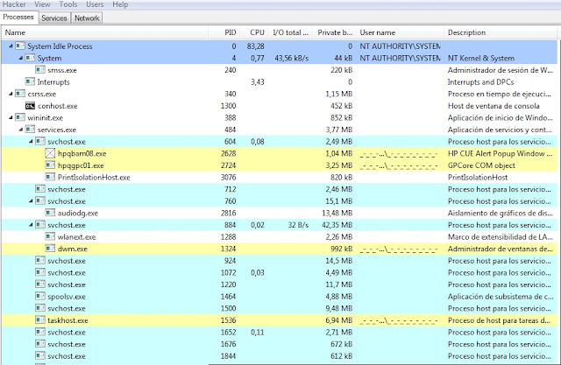Open the Hacker menu
The width and height of the screenshot is (561, 365).
(x=14, y=4)
